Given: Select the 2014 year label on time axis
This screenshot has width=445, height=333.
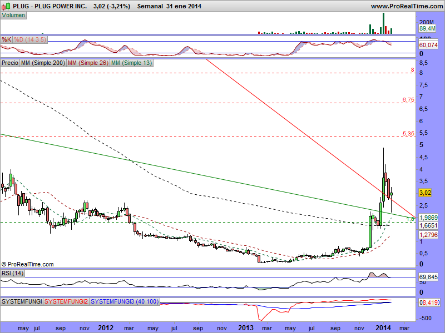Looking at the screenshot, I should [x=383, y=328].
